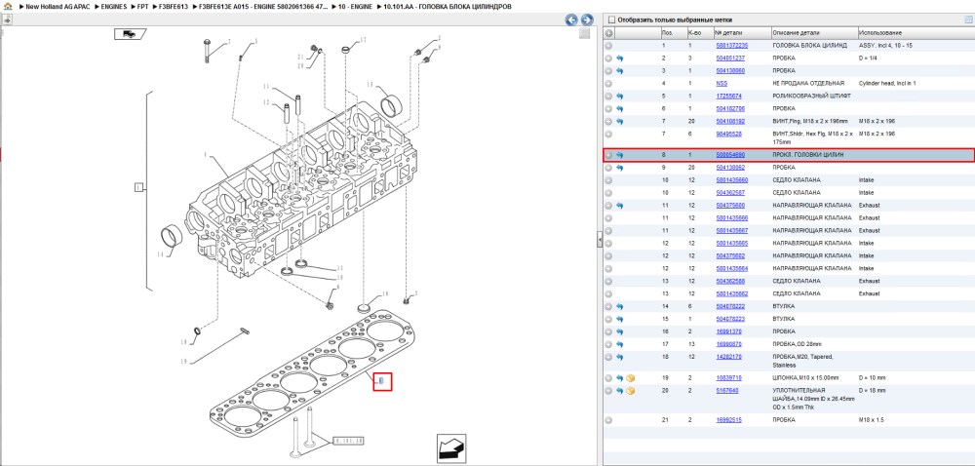Open part link 5801372235
Viewport: 975px width, 466px height.
point(732,46)
